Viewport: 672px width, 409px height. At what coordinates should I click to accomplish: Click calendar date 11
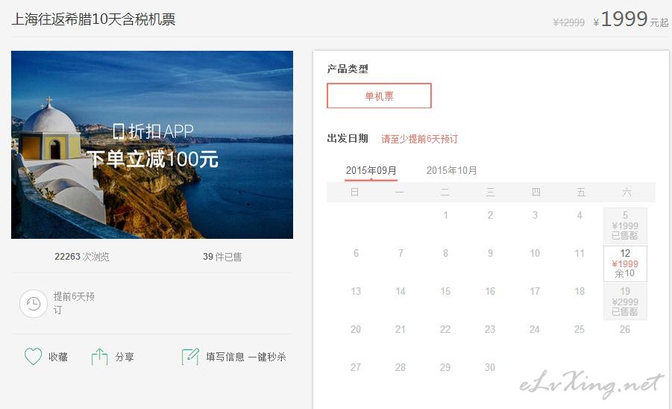[580, 253]
